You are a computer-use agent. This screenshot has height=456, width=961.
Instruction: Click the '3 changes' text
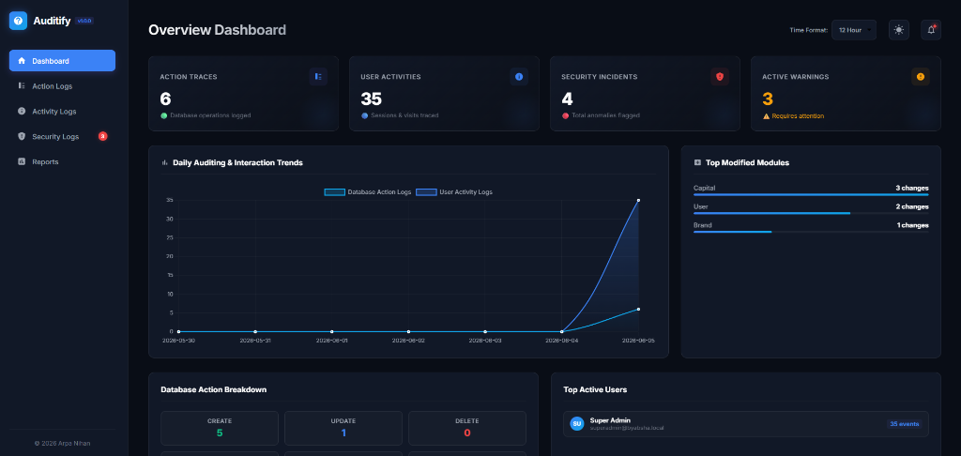(912, 189)
